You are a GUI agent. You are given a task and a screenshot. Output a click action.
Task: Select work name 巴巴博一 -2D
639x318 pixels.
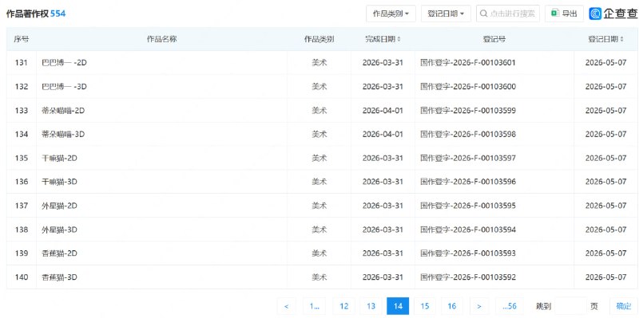(64, 63)
